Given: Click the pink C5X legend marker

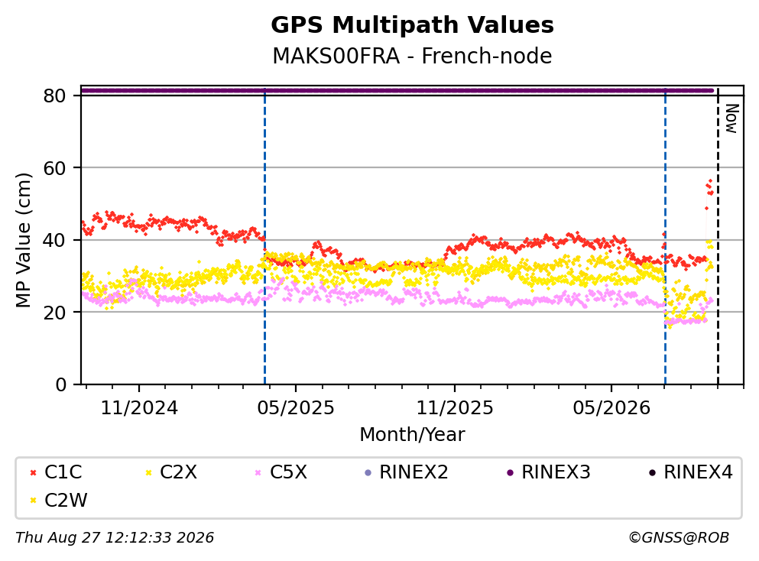Looking at the screenshot, I should (x=258, y=472).
